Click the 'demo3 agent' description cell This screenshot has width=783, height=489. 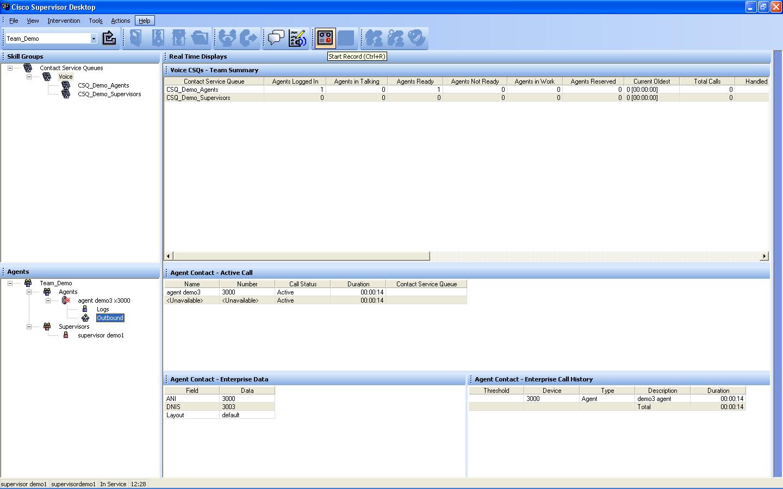point(662,399)
